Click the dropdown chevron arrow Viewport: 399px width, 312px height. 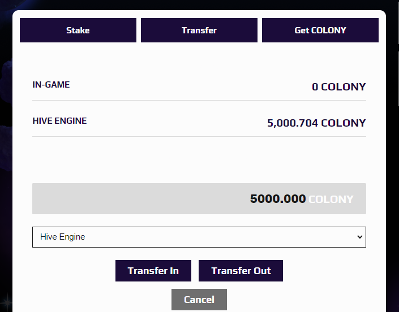point(359,237)
